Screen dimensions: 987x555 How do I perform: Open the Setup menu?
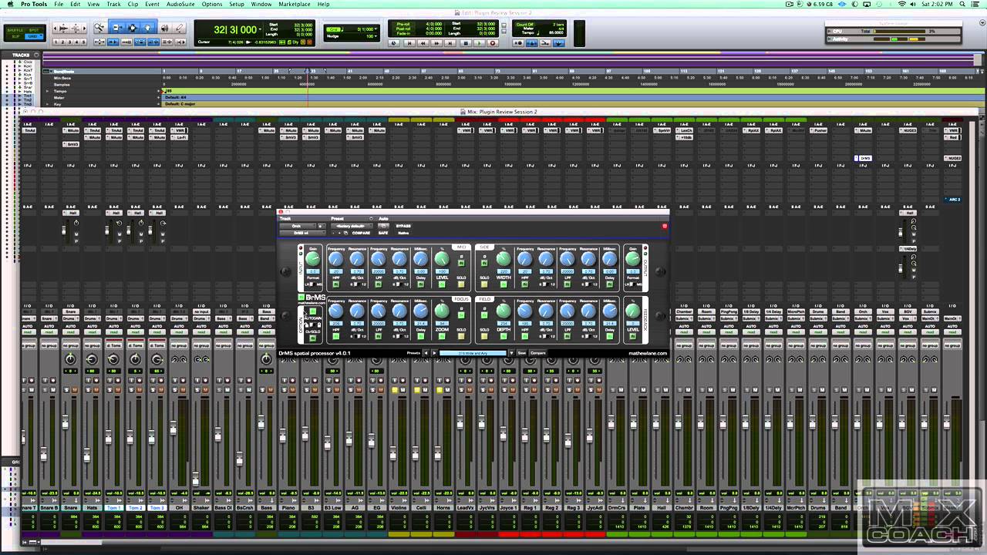pos(237,4)
